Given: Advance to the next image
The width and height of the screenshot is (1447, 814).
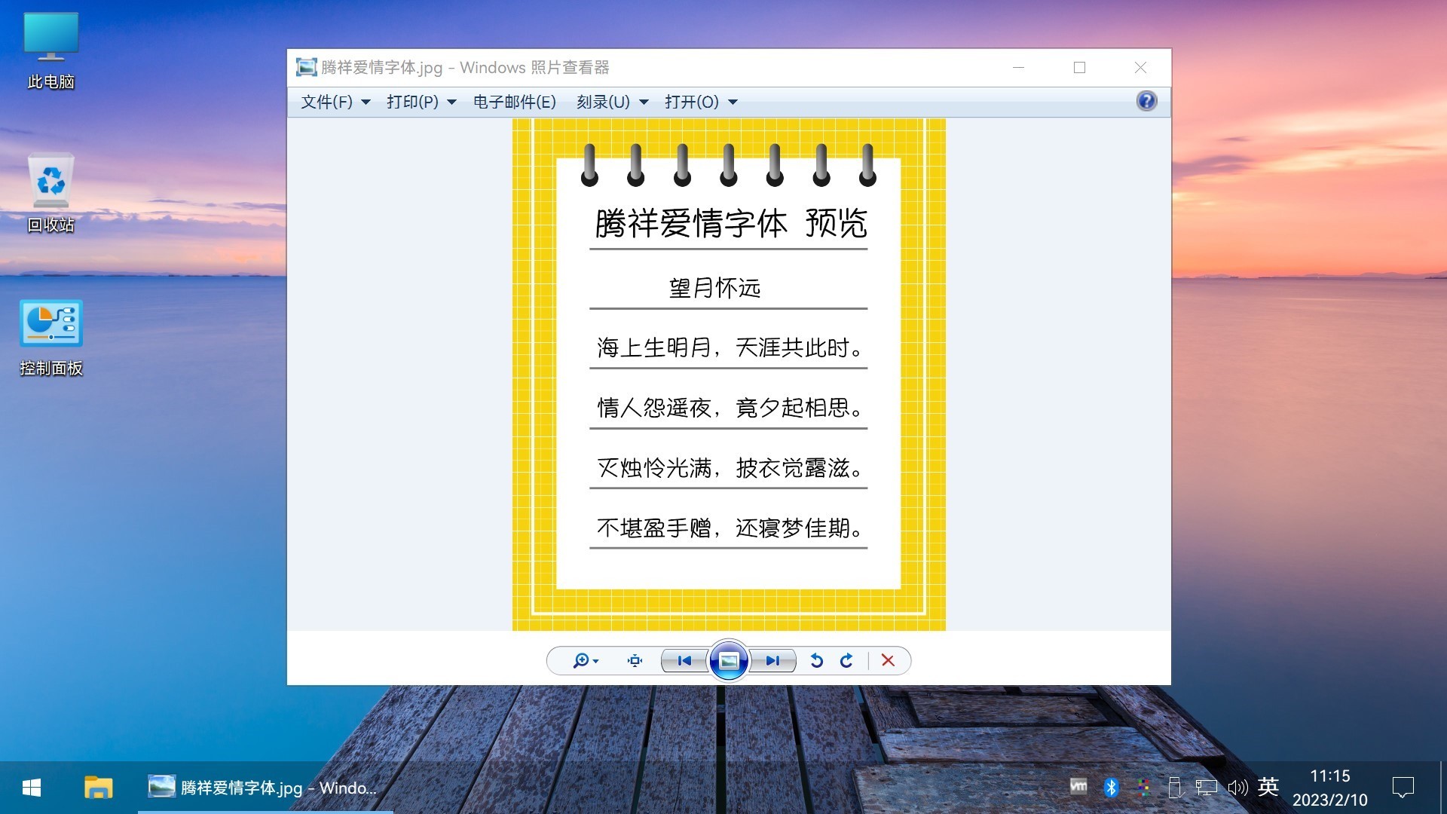Looking at the screenshot, I should 772,661.
